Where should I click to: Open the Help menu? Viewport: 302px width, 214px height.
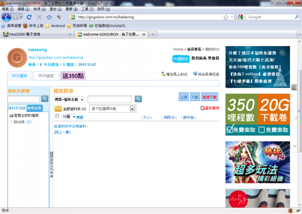click(104, 9)
